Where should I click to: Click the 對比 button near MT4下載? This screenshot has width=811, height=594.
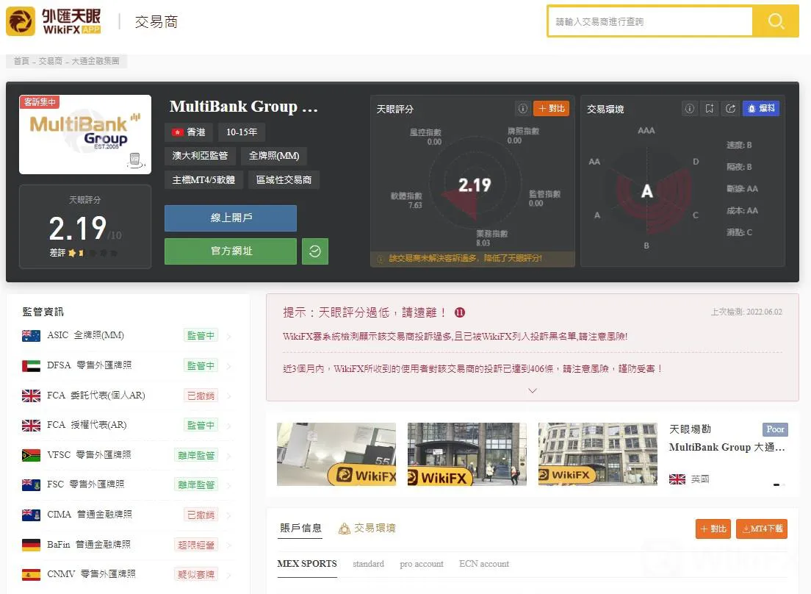click(713, 529)
